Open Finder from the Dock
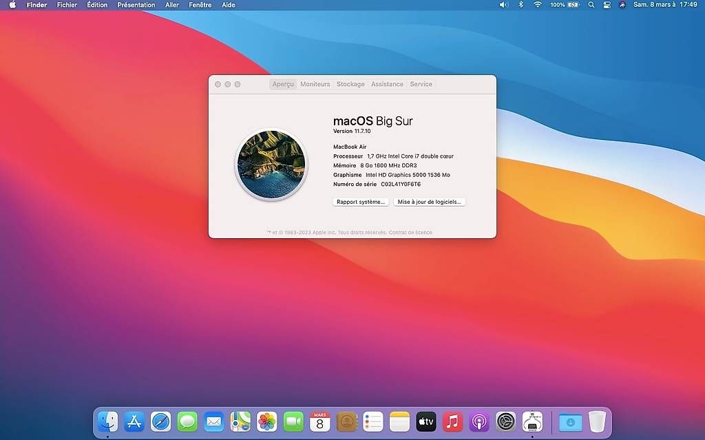 (x=108, y=422)
